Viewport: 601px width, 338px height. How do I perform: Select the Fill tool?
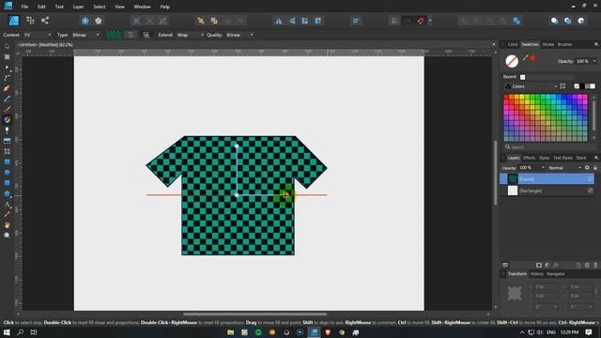[7, 119]
